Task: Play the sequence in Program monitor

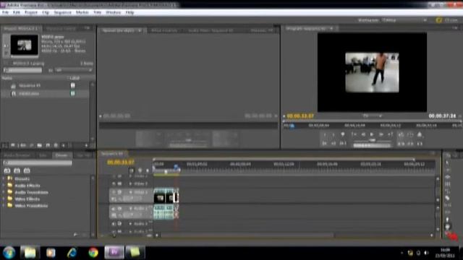Action: (372, 134)
